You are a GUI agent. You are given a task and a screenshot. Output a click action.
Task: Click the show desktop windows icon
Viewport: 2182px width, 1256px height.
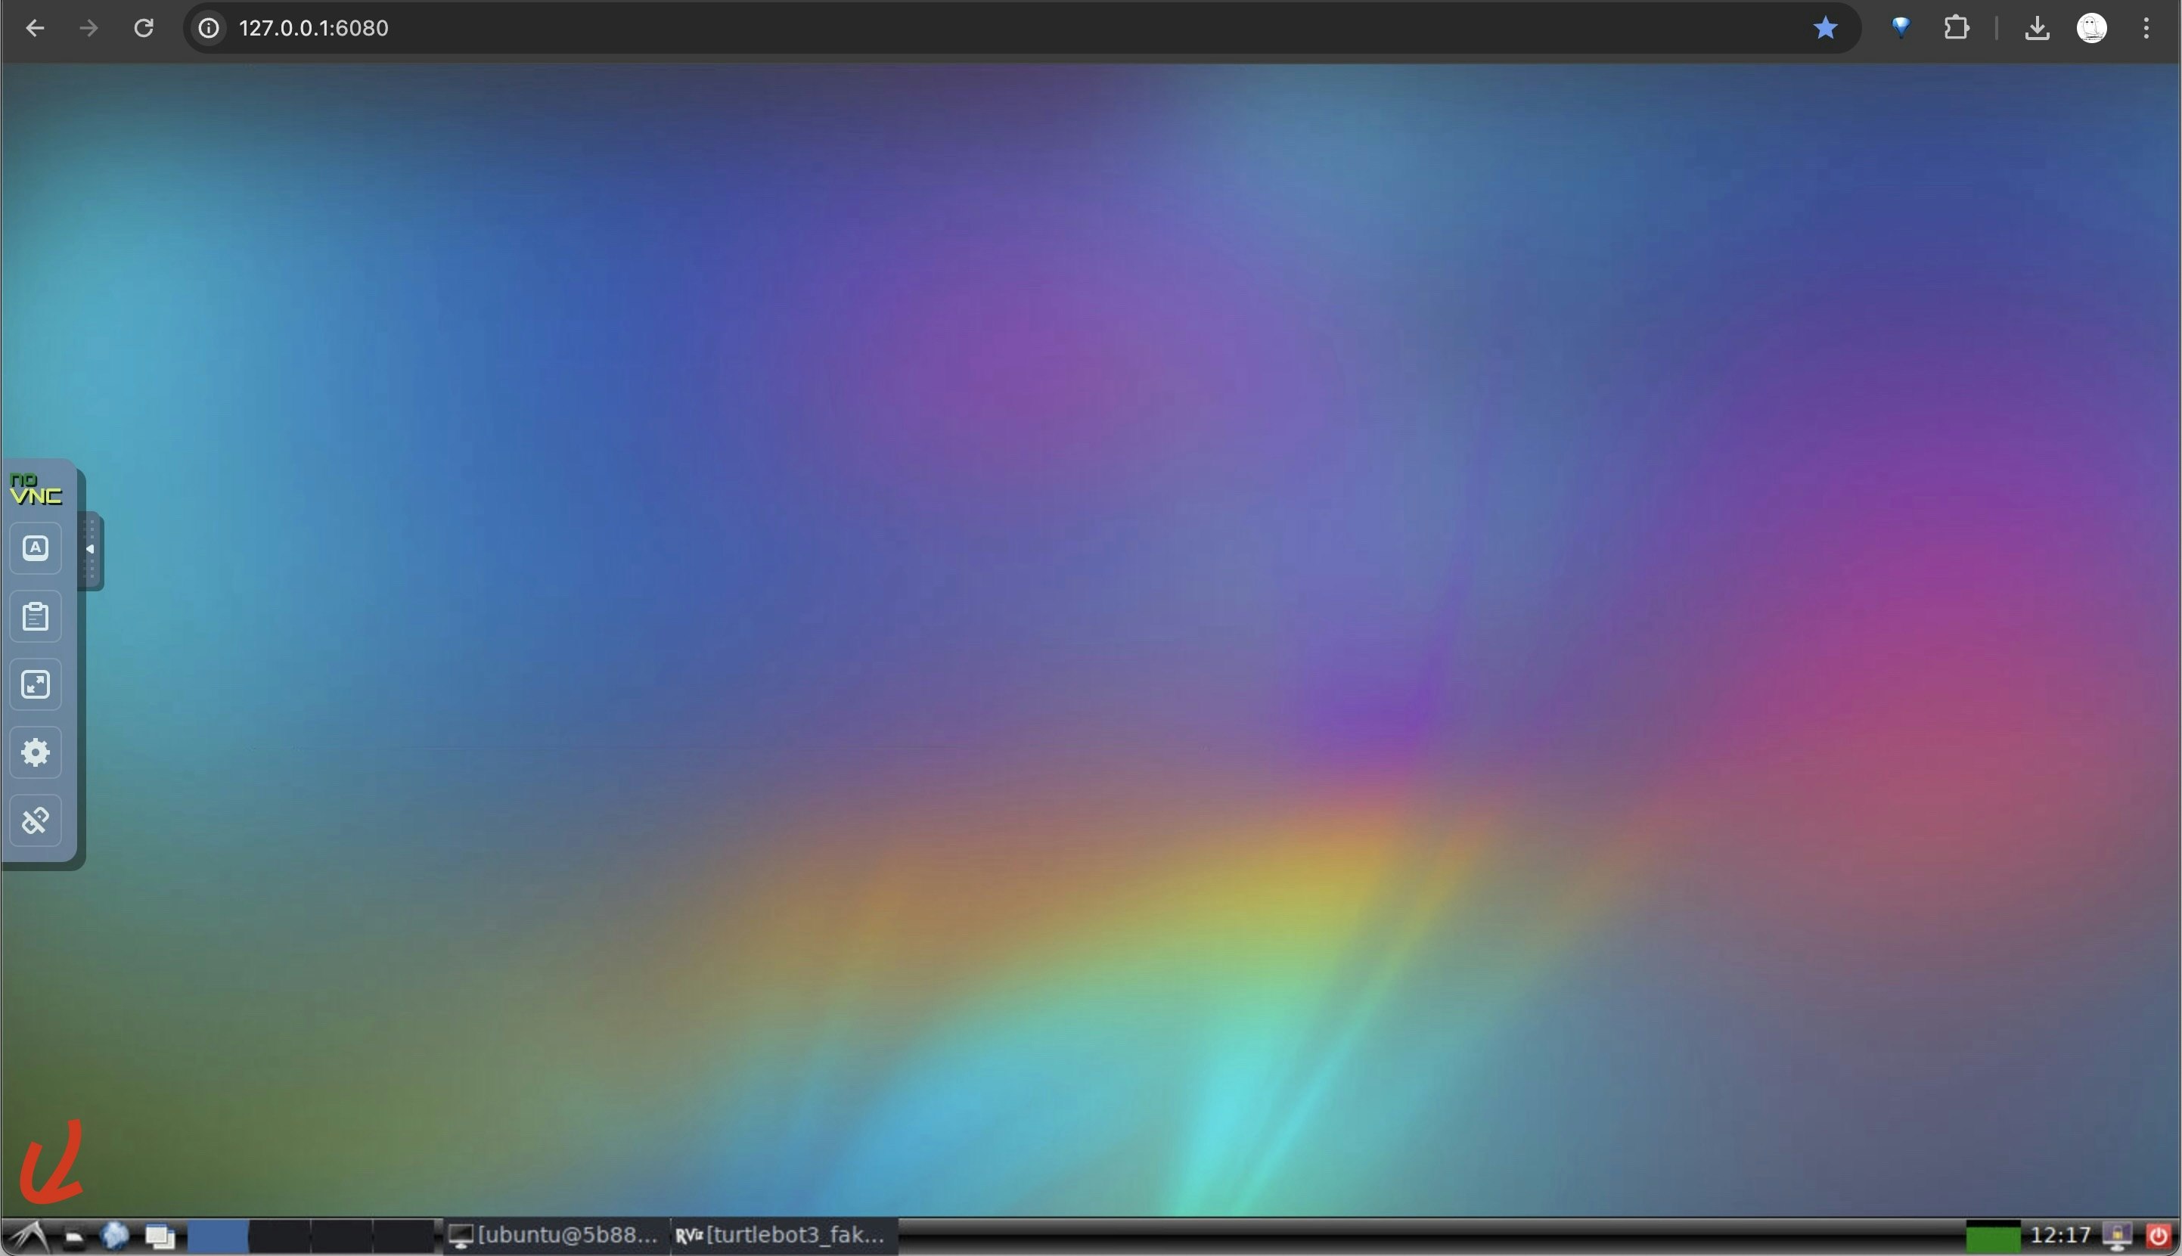160,1237
